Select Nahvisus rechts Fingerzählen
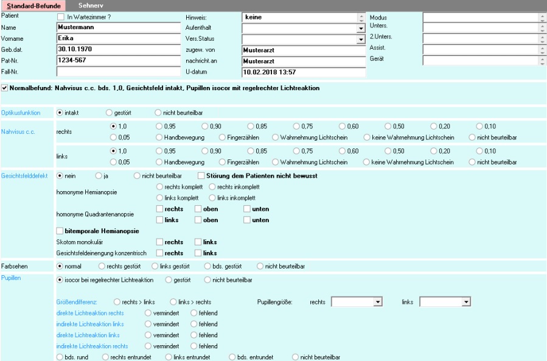The image size is (547, 361). click(x=222, y=138)
